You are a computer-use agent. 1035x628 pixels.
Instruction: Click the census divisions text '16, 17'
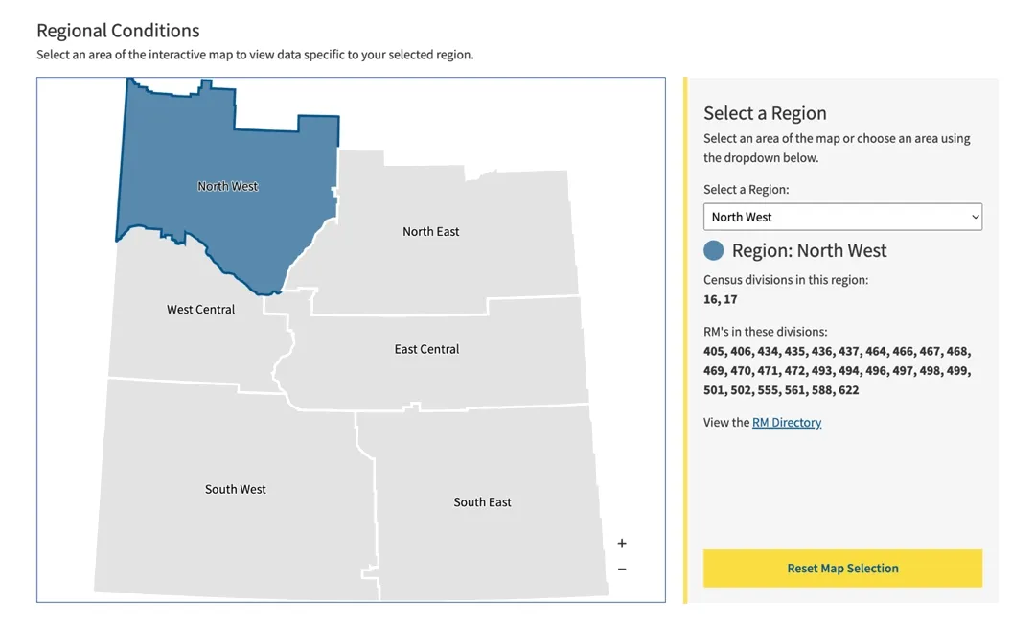720,299
